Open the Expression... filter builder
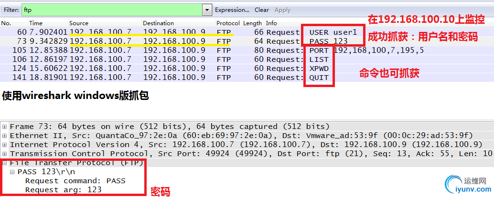Screen dimensions: 494x197 click(x=232, y=10)
